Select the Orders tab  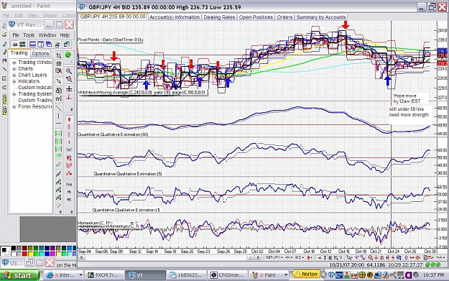284,17
